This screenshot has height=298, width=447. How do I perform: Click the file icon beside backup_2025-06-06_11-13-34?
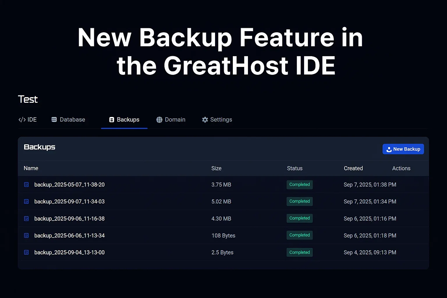pos(26,235)
